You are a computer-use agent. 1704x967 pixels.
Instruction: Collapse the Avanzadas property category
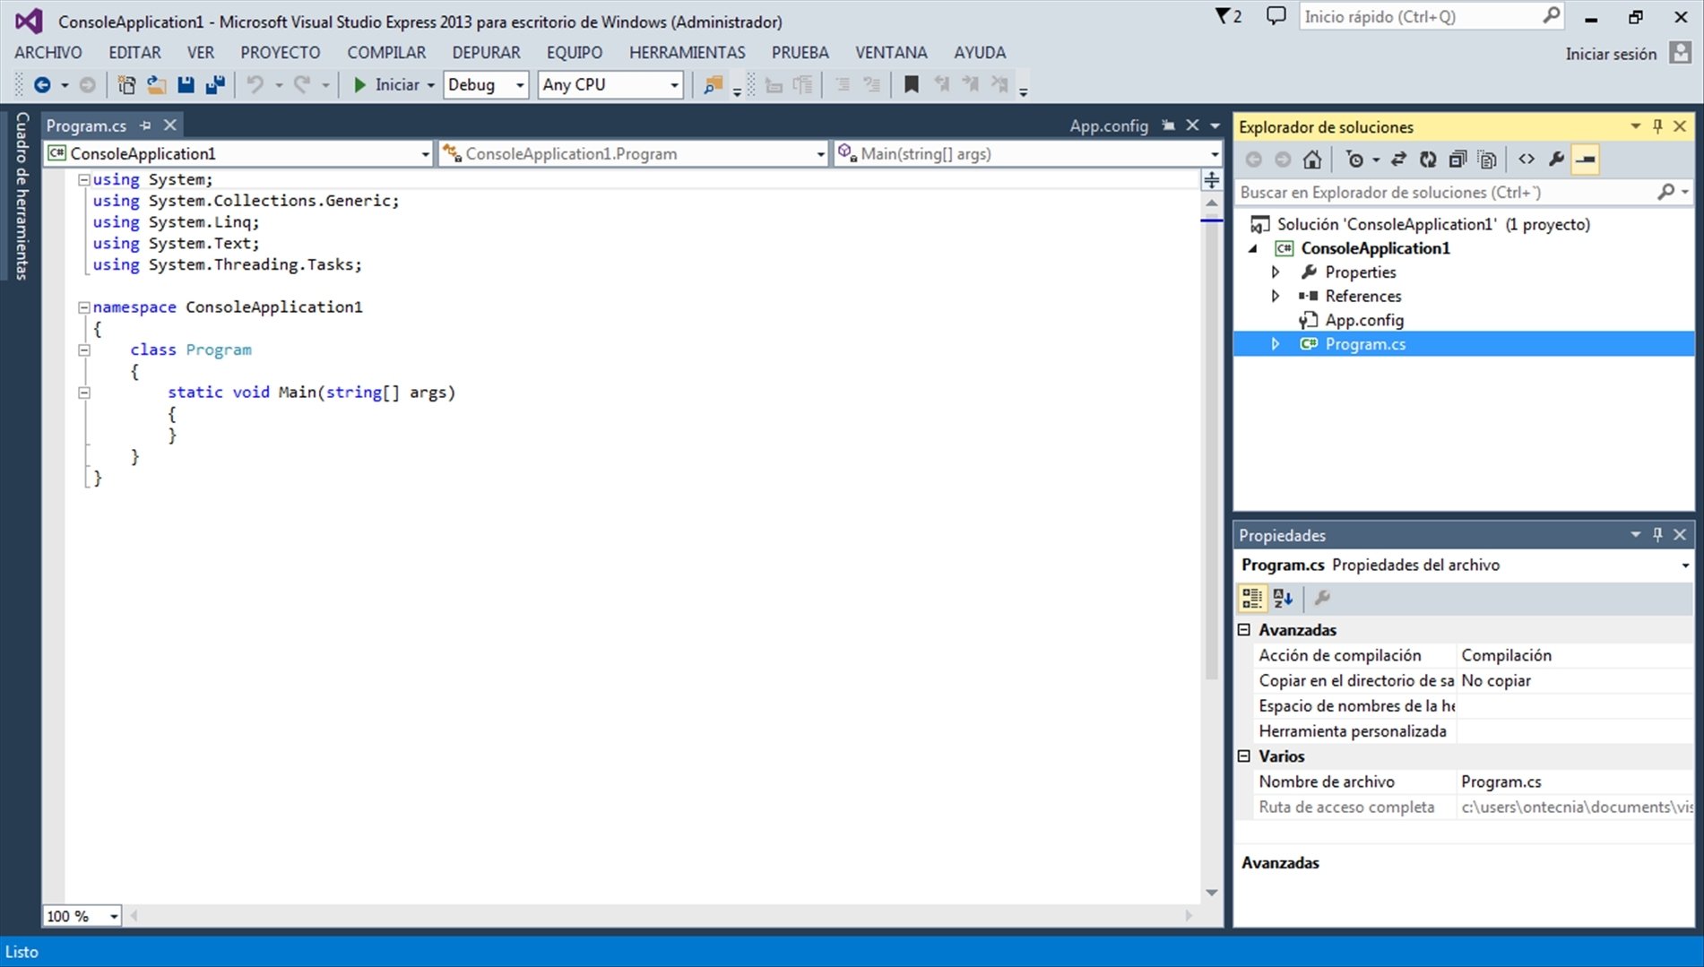tap(1244, 630)
